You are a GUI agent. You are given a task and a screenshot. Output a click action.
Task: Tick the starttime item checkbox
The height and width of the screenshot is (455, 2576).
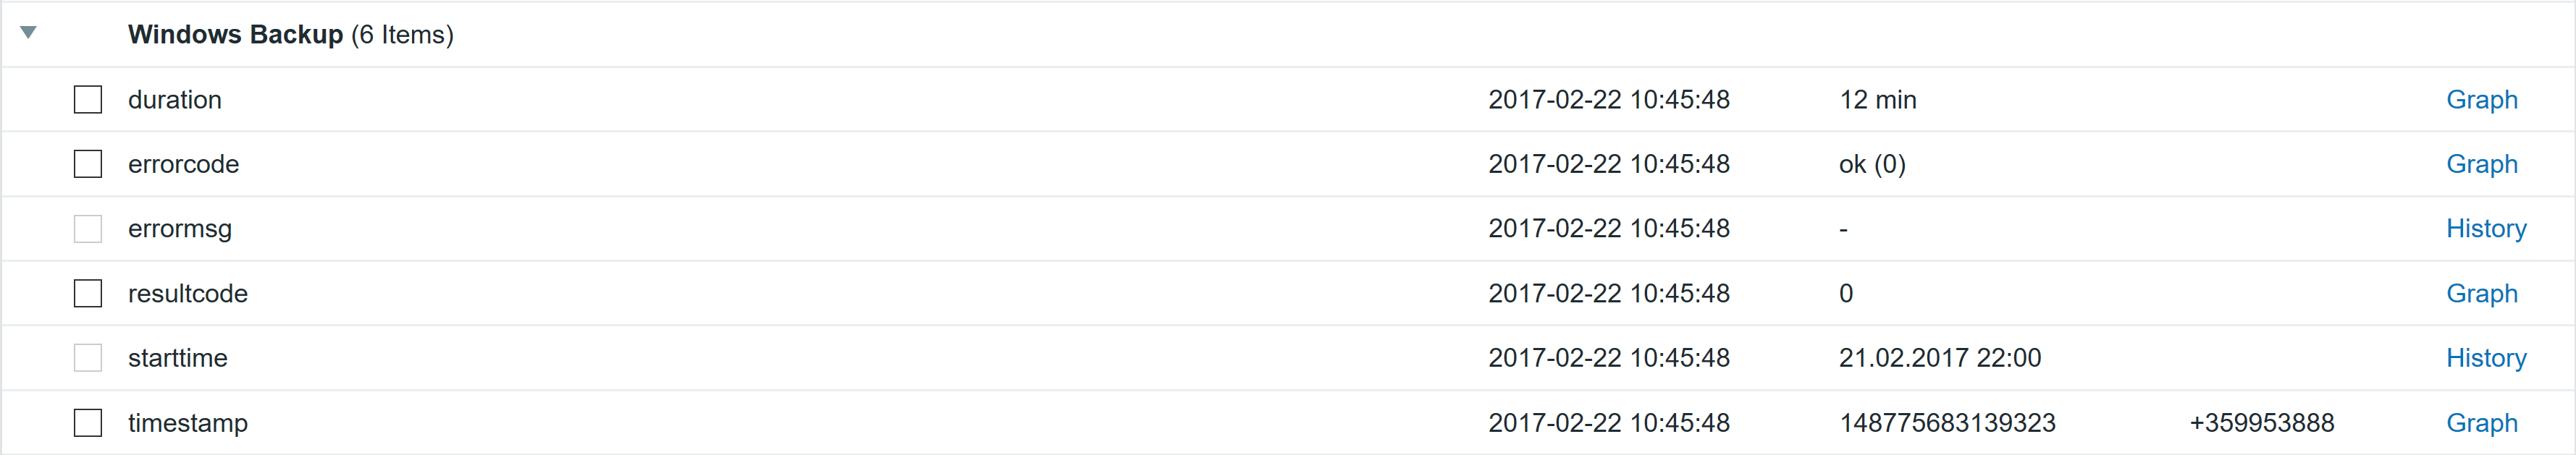(x=88, y=358)
